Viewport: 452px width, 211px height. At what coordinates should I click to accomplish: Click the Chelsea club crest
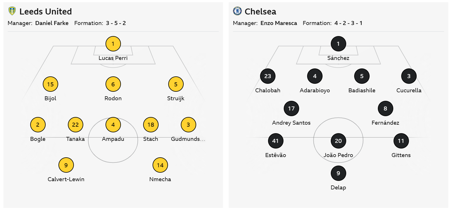pyautogui.click(x=237, y=11)
